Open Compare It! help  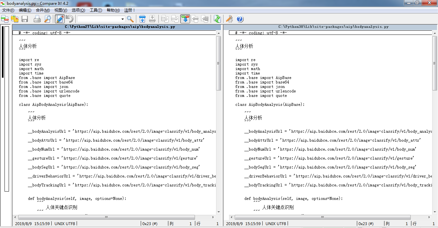tap(240, 19)
